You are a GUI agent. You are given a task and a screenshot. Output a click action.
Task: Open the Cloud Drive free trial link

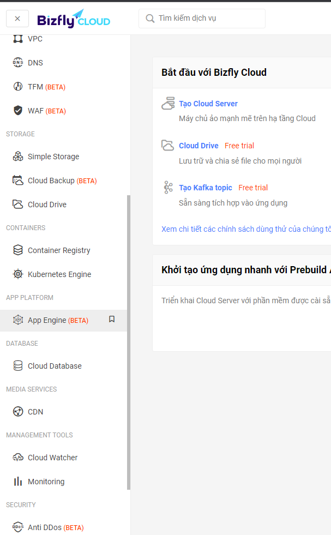coord(198,146)
